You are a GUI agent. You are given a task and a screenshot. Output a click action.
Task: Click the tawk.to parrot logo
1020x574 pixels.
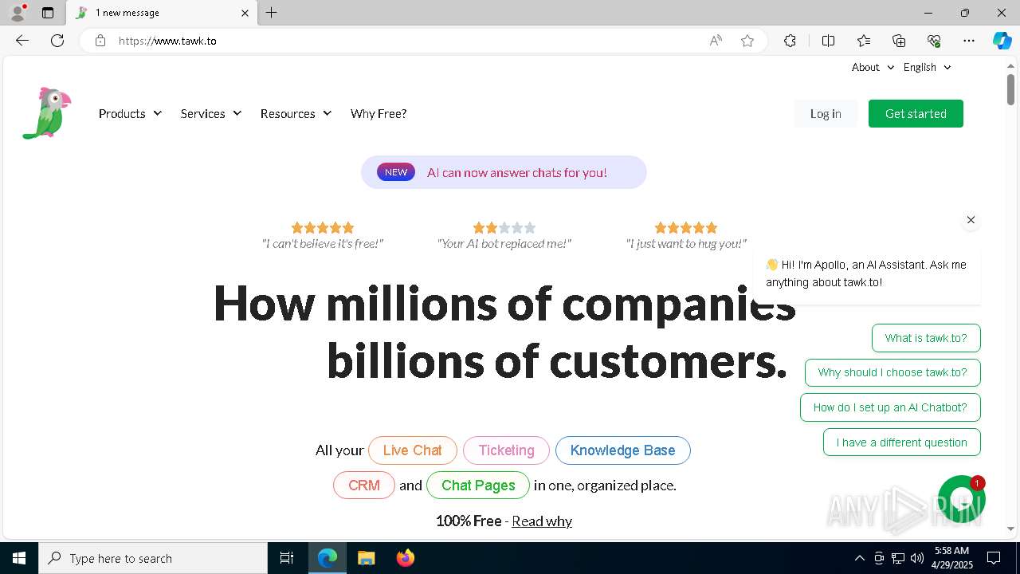(x=47, y=113)
